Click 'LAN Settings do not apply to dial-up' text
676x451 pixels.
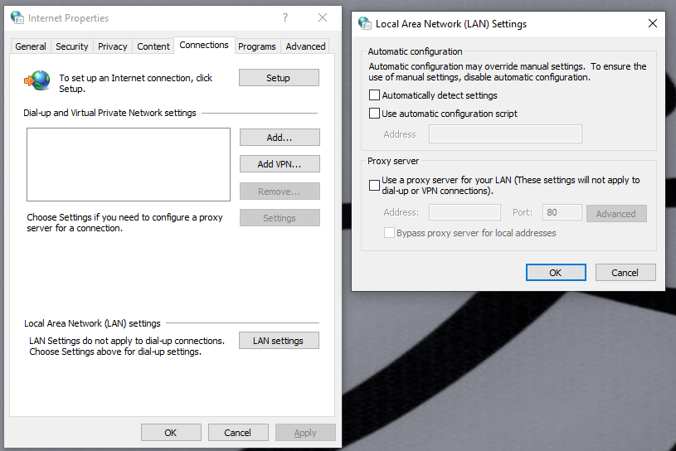[127, 346]
